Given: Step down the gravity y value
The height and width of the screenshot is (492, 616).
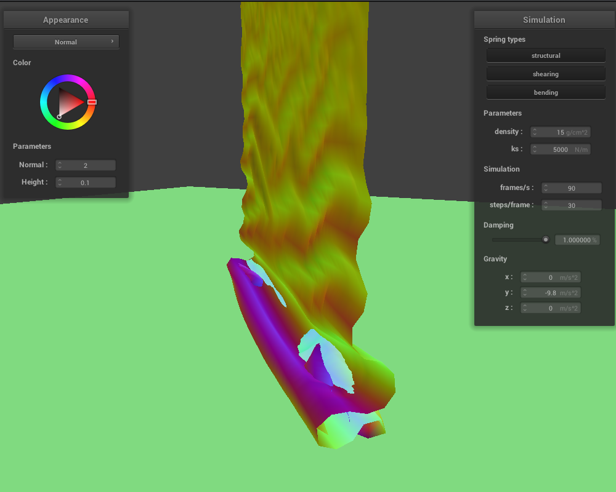Looking at the screenshot, I should 525,295.
